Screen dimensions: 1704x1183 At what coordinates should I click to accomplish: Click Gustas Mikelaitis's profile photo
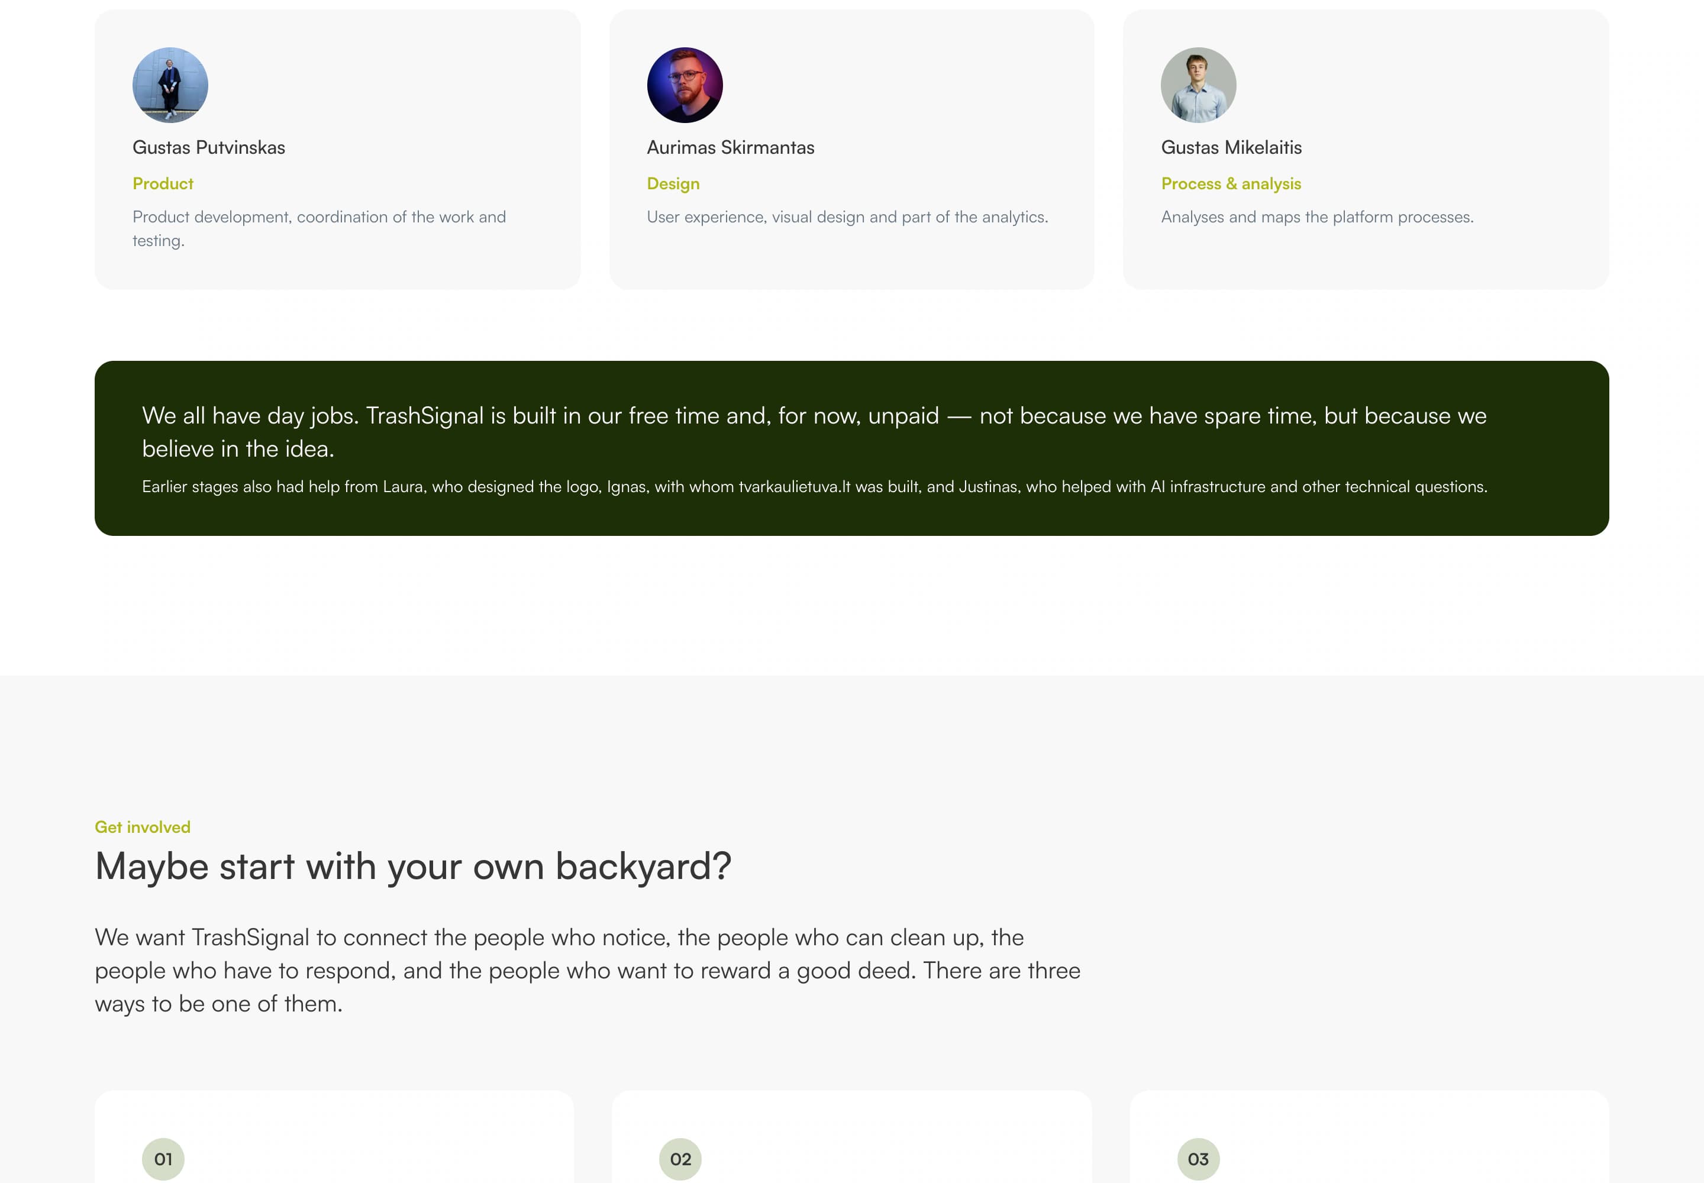pyautogui.click(x=1198, y=85)
